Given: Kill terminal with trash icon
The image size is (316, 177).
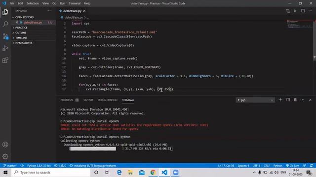Looking at the screenshot, I should tap(295, 100).
